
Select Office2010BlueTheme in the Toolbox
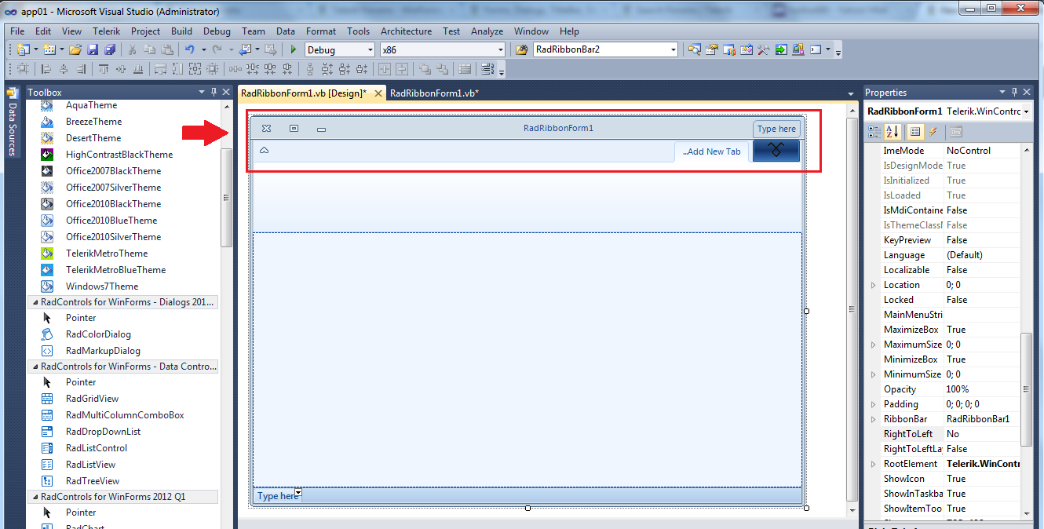[x=111, y=221]
